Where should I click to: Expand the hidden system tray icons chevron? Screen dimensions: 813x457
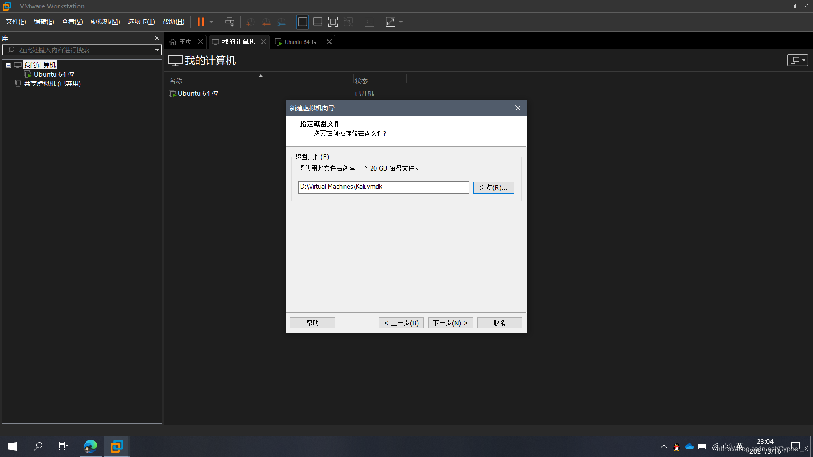(x=664, y=446)
